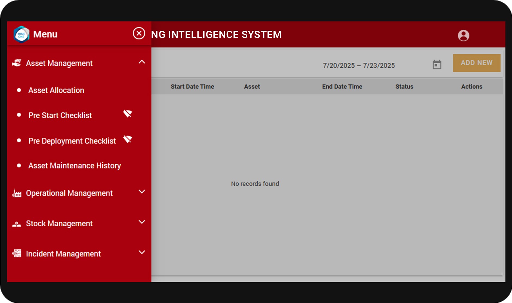Open Pre Start Checklist menu item
Screen dimensions: 512x303
(60, 115)
